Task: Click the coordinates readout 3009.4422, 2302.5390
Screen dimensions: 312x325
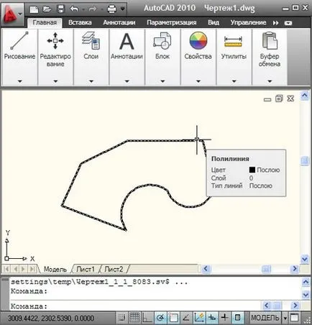Action: (x=51, y=319)
